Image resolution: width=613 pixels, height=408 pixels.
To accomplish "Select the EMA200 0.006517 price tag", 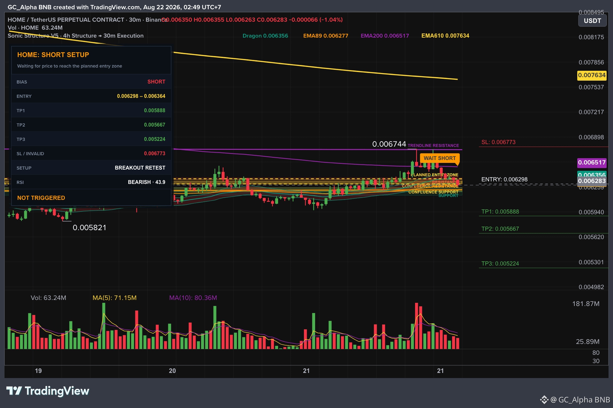I will coord(592,163).
